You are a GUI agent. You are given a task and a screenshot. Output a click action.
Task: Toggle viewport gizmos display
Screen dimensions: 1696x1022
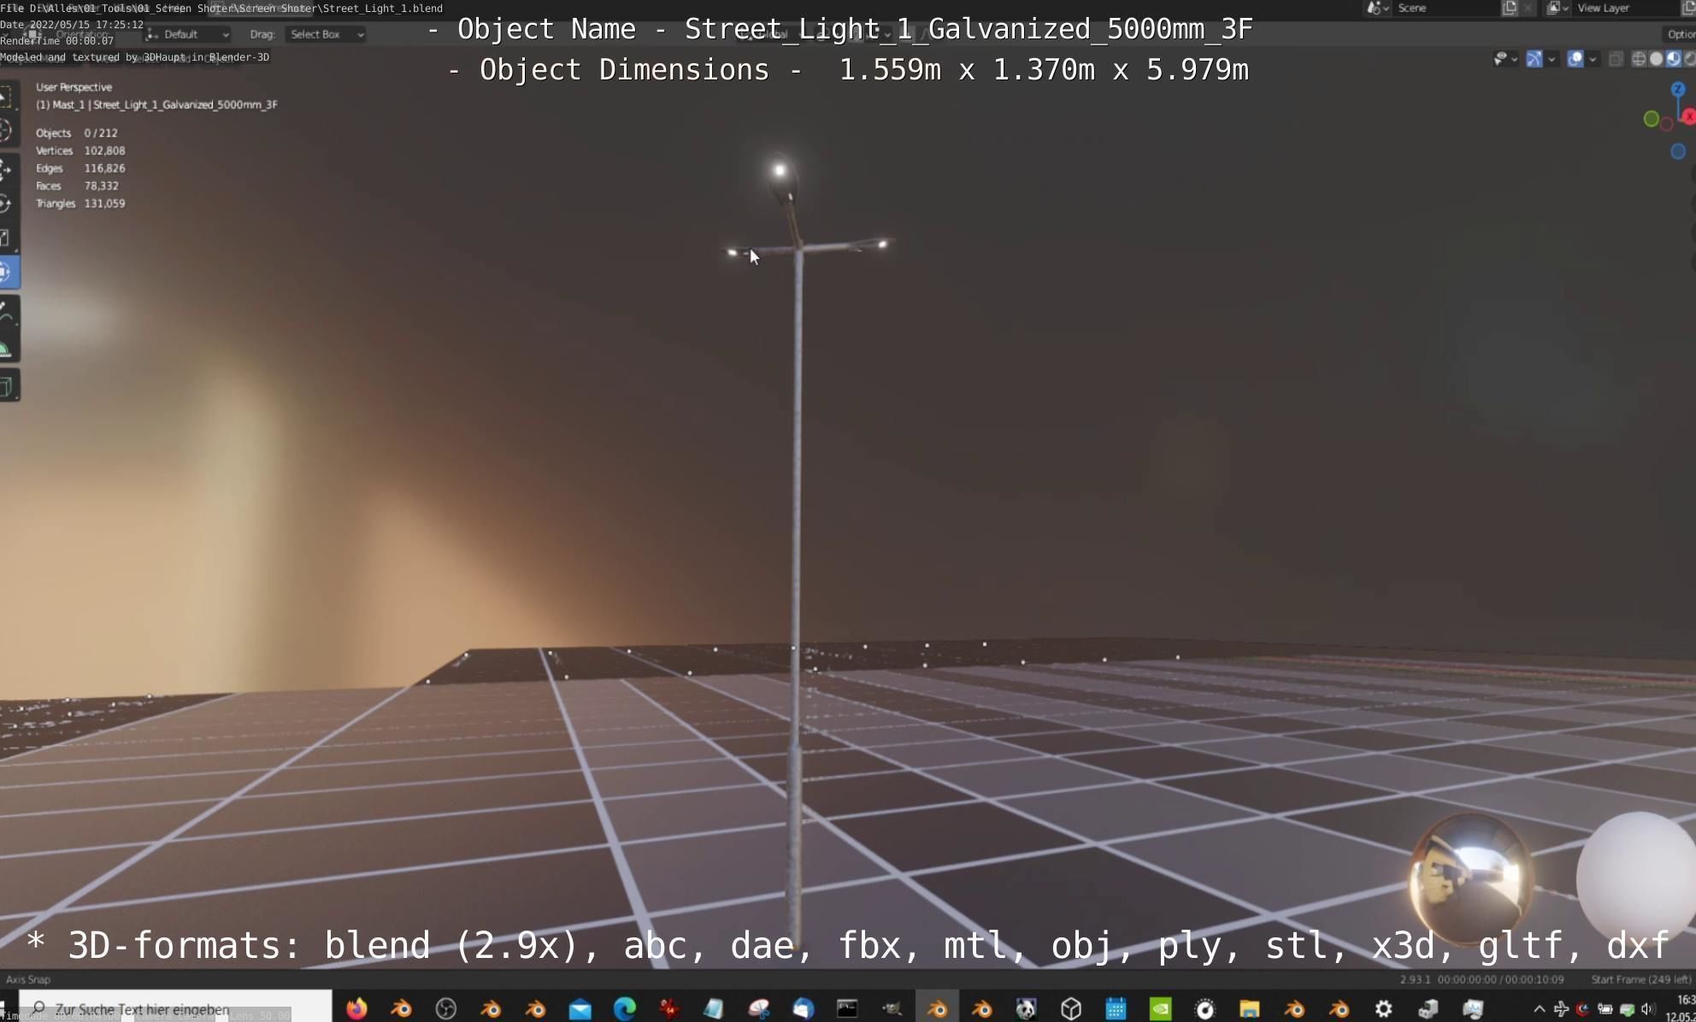point(1534,58)
